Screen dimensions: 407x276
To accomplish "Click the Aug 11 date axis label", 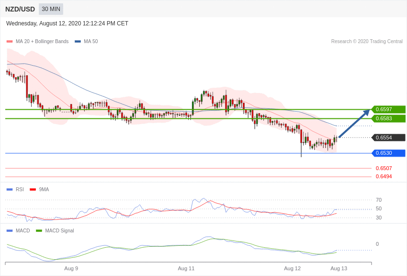I will (x=186, y=268).
